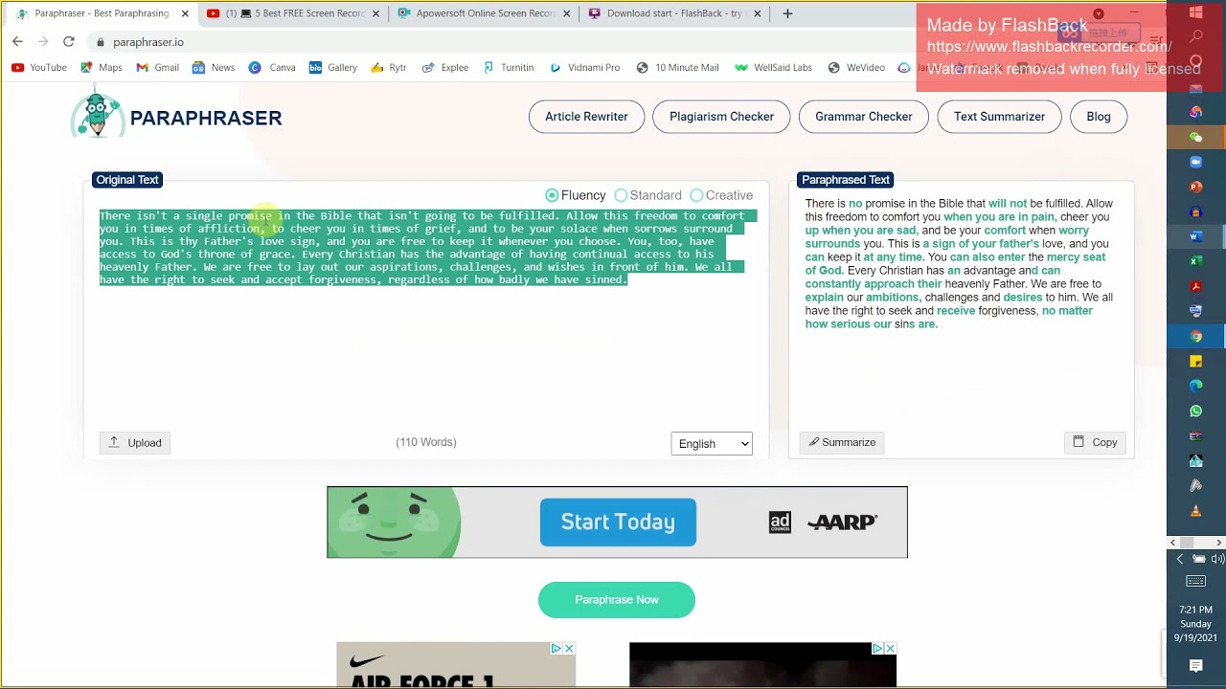Screen dimensions: 1226x689
Task: Open VLC media player from the taskbar
Action: click(x=1195, y=510)
